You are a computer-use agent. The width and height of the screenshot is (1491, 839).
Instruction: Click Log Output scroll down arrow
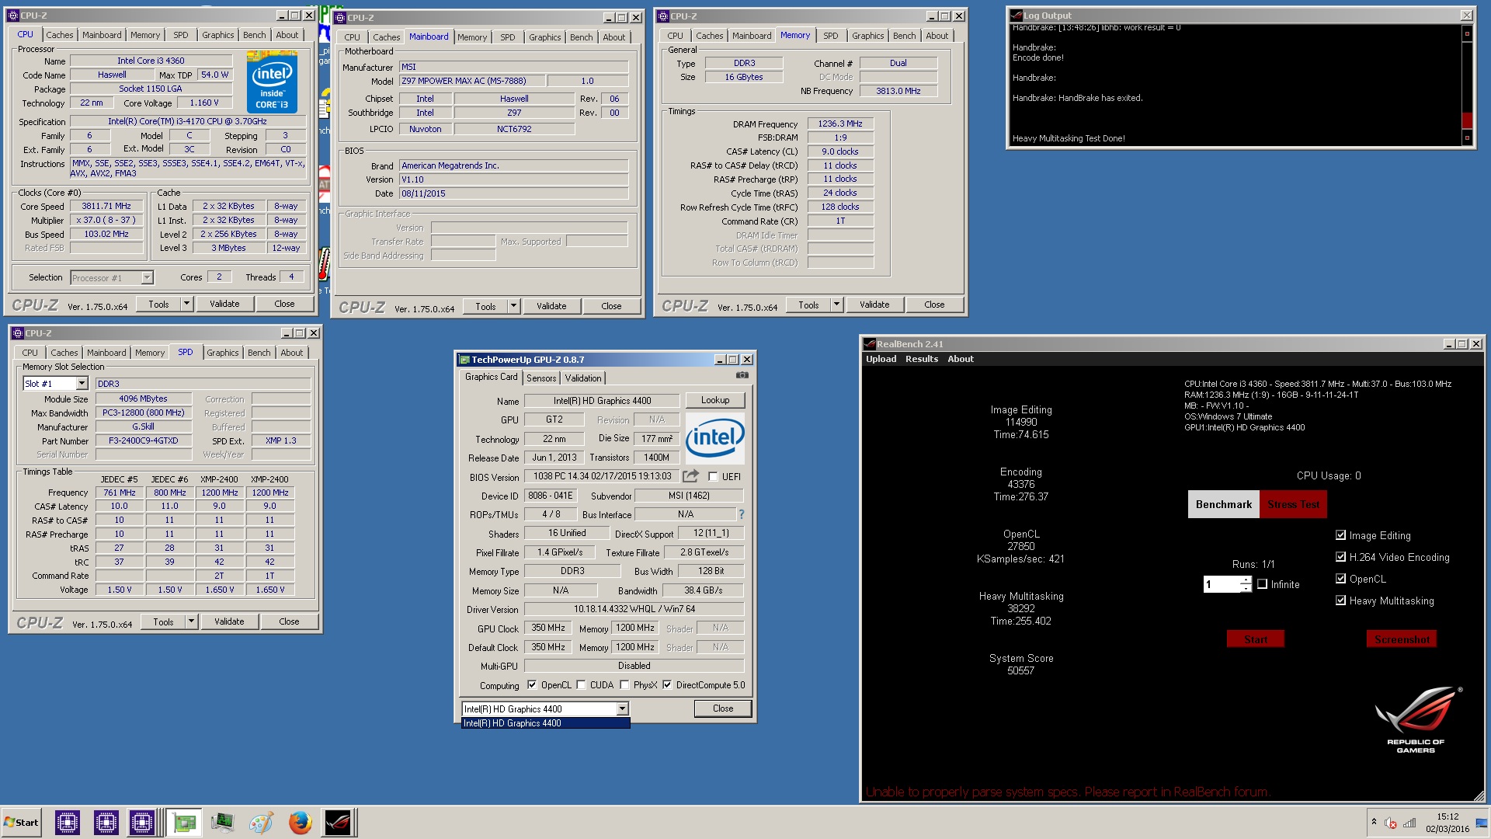[x=1467, y=138]
